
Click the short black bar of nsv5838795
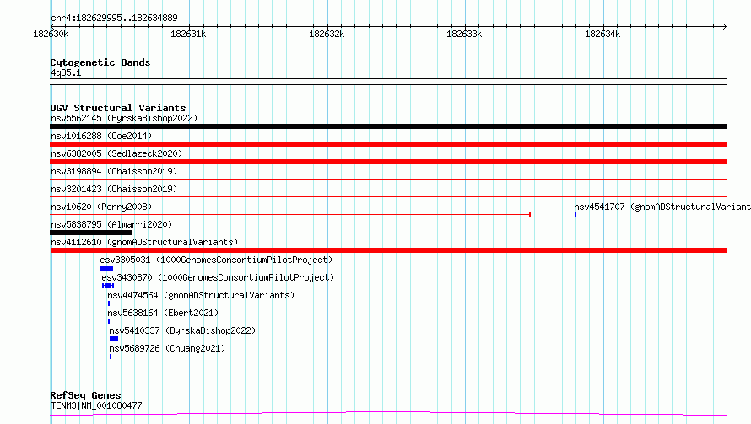(x=91, y=233)
